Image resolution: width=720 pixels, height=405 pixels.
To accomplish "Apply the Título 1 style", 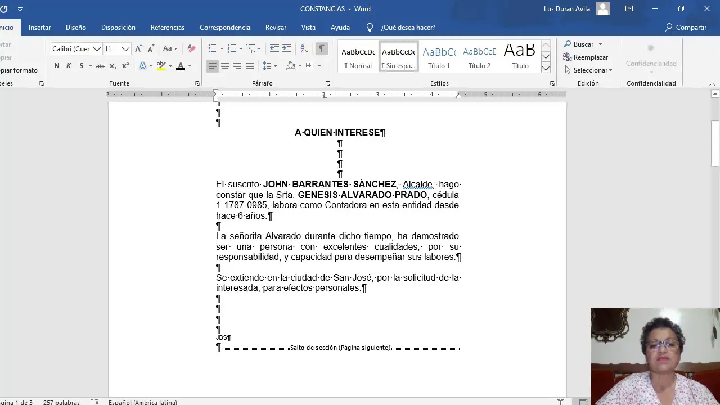I will coord(439,57).
